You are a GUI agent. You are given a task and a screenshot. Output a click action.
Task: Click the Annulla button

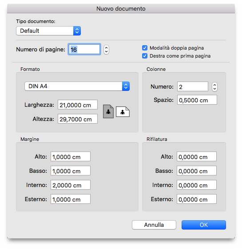154,225
